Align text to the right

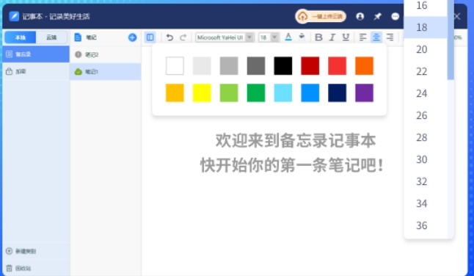pos(390,37)
